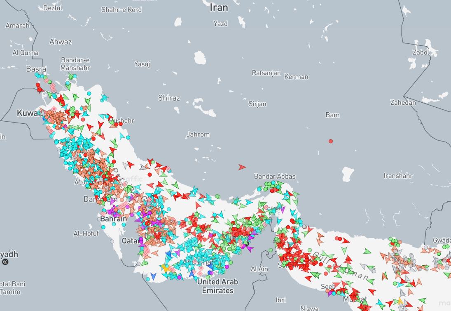
Task: Click the Iranshahr city label
Action: click(x=398, y=176)
